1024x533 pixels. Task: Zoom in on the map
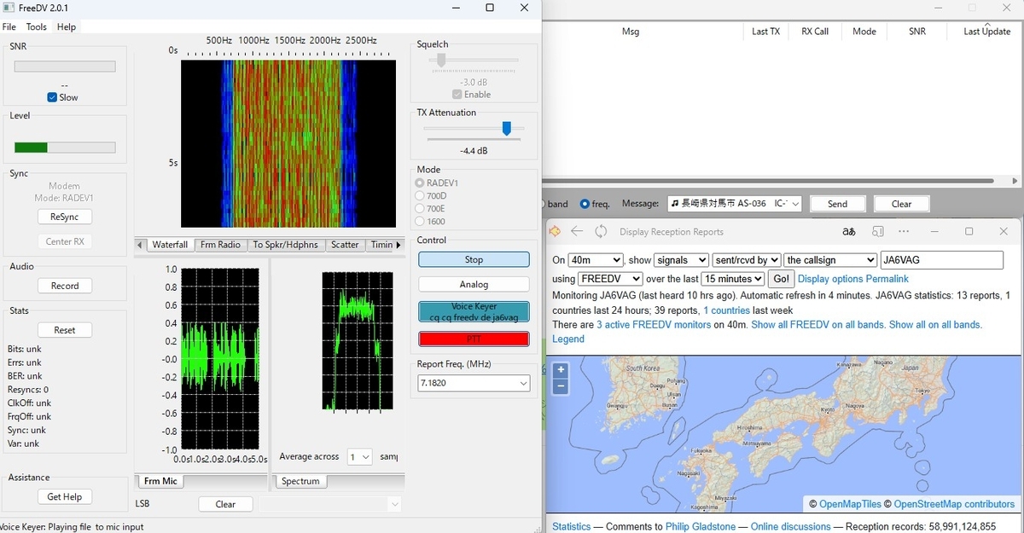561,370
